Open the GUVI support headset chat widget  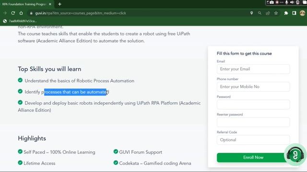point(295,155)
